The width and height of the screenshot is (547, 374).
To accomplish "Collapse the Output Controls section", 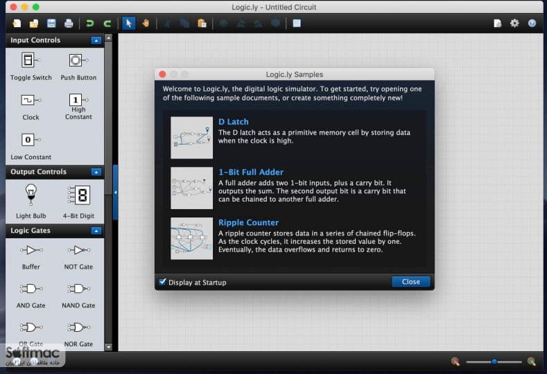I will (x=96, y=172).
